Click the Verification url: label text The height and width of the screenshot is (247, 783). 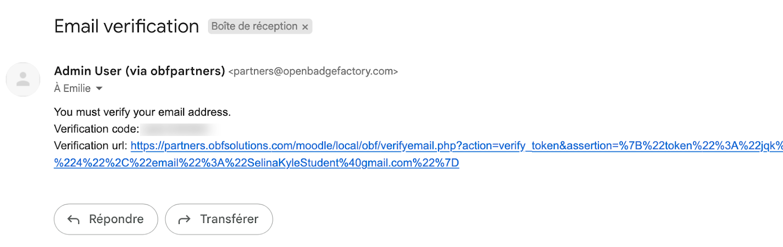point(91,146)
